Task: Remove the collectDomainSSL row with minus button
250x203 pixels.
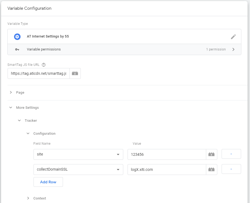Action: [231, 169]
